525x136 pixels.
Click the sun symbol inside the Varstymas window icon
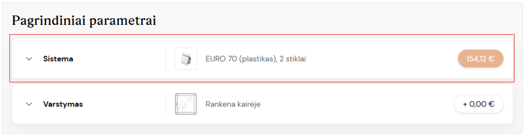190,100
